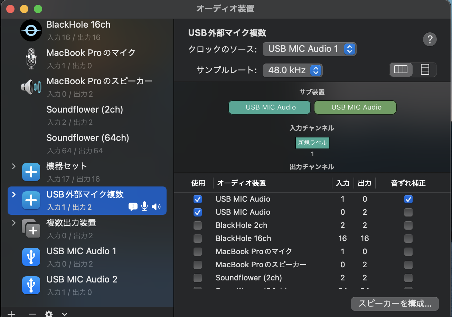Open the gear action menu at bottom left
This screenshot has width=452, height=317.
[x=48, y=314]
